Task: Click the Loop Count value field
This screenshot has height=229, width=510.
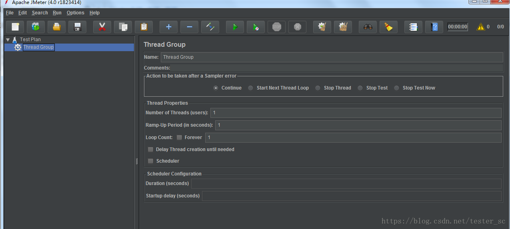Action: click(353, 137)
